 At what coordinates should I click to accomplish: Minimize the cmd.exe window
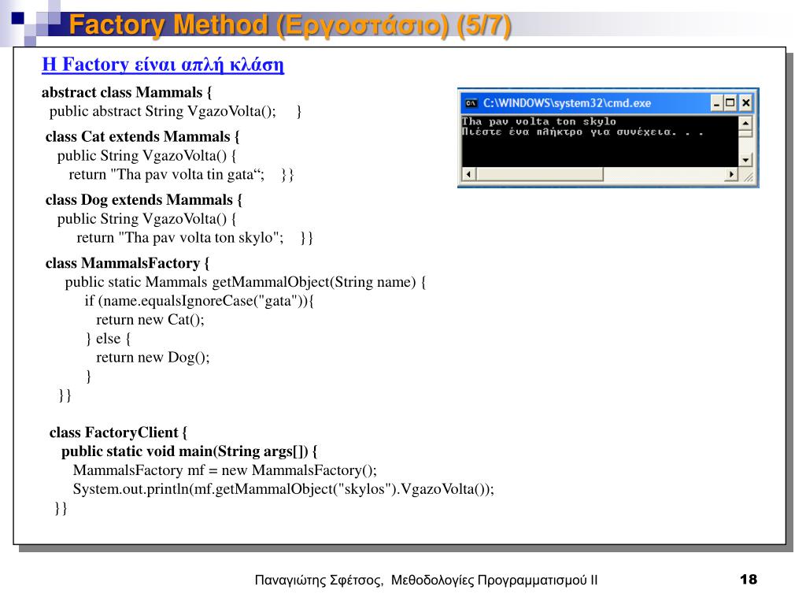point(716,103)
